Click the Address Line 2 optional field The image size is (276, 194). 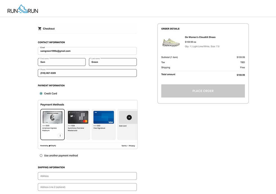point(87,187)
